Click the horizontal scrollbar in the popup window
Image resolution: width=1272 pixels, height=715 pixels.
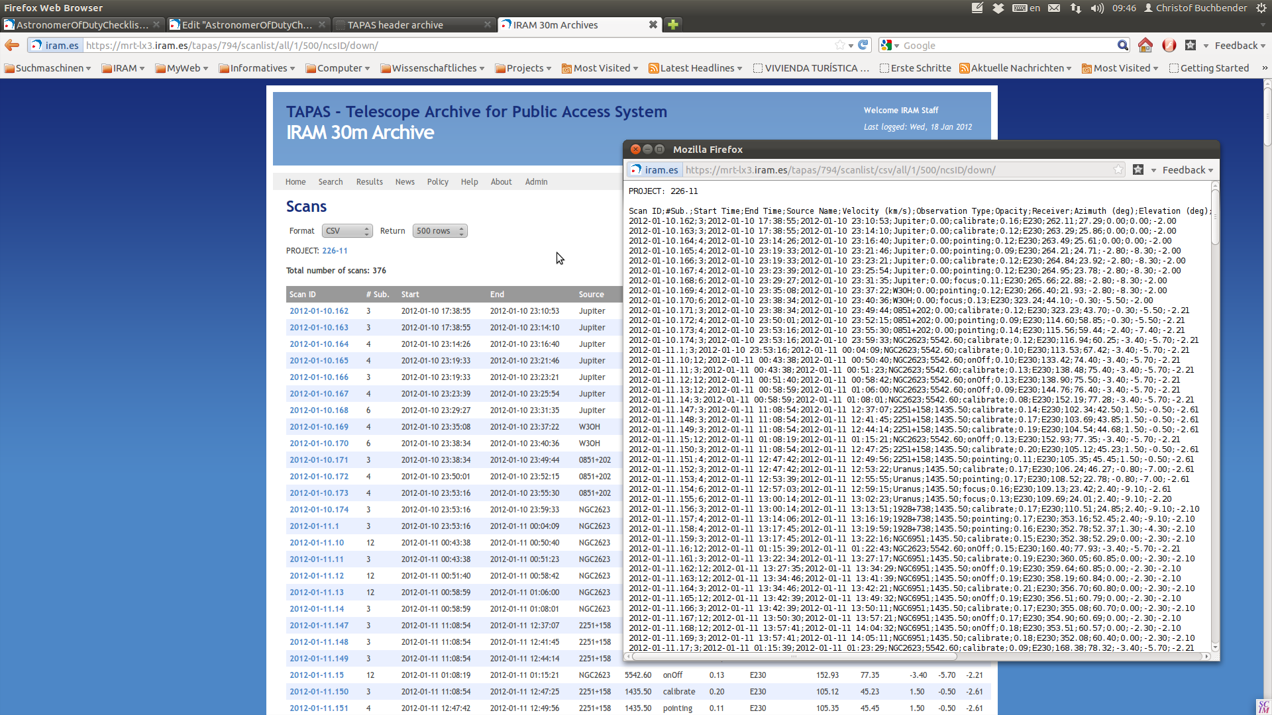(794, 657)
